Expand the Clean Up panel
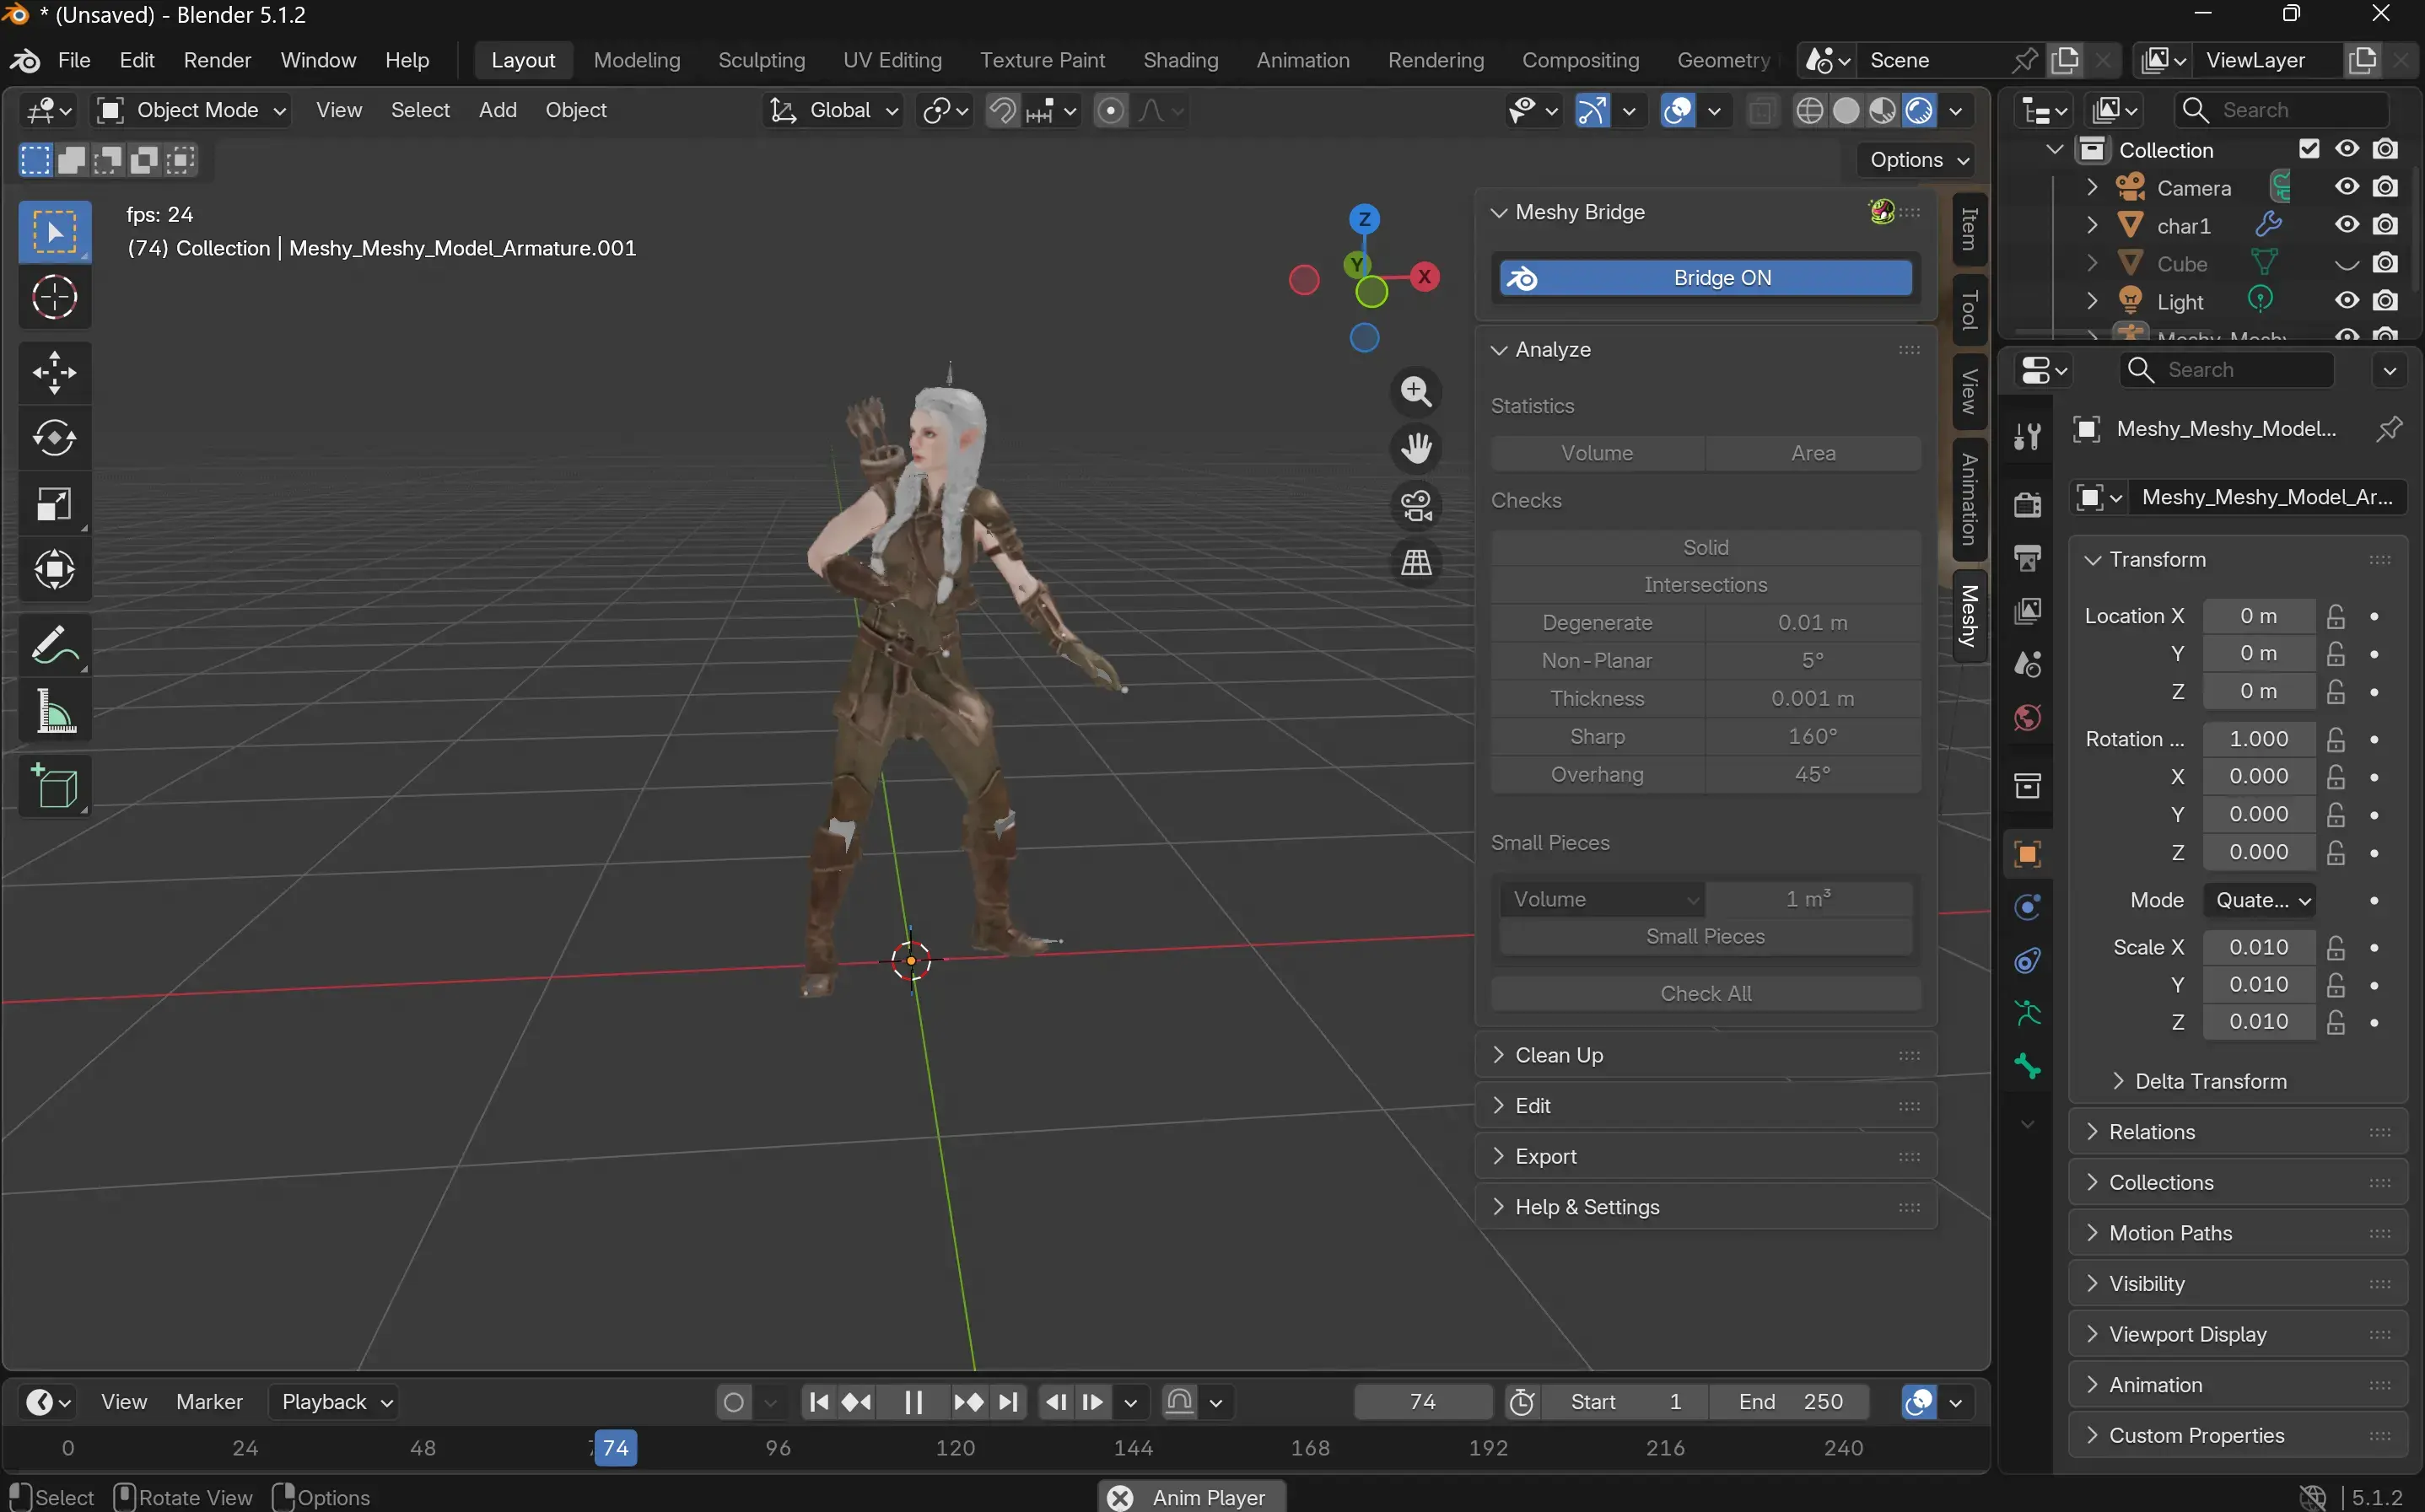Viewport: 2425px width, 1512px height. (x=1705, y=1055)
